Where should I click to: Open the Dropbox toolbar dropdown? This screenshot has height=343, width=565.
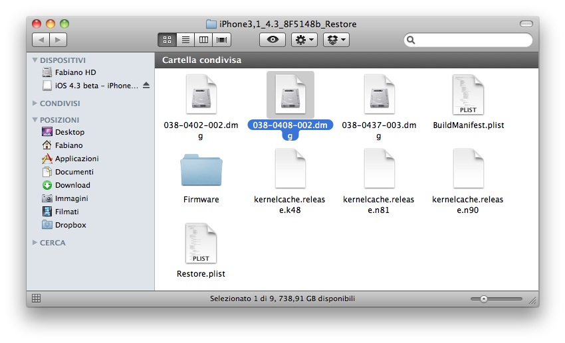pos(336,40)
